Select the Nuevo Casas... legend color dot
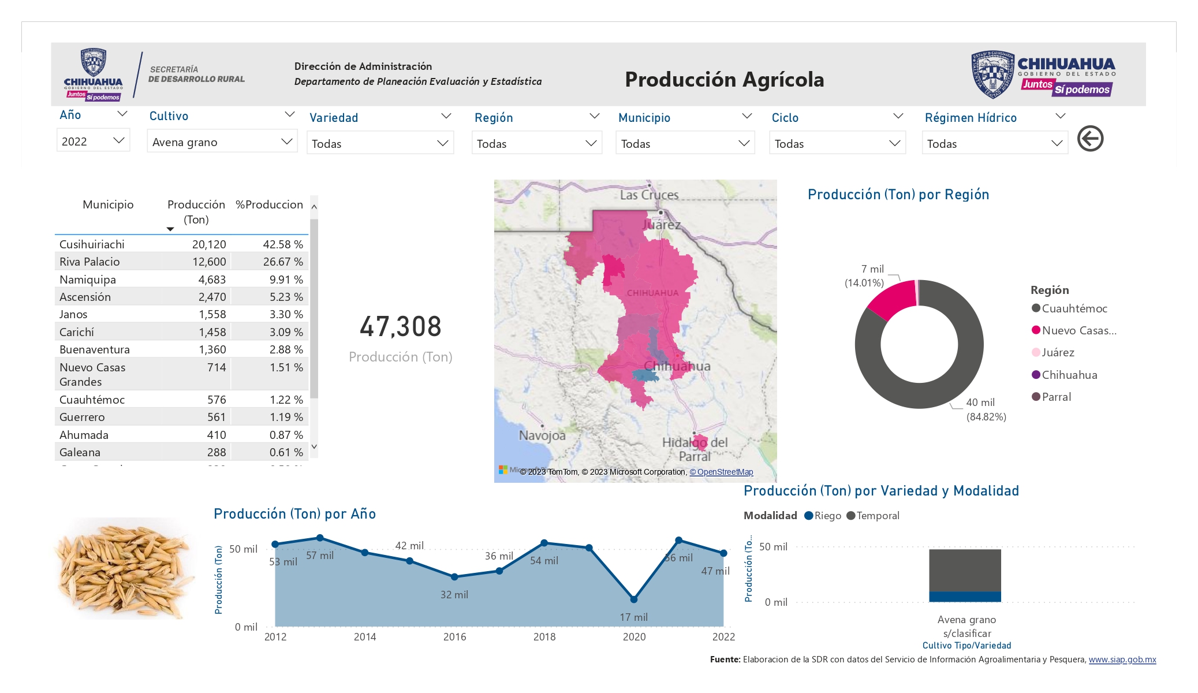This screenshot has width=1198, height=693. [1036, 330]
